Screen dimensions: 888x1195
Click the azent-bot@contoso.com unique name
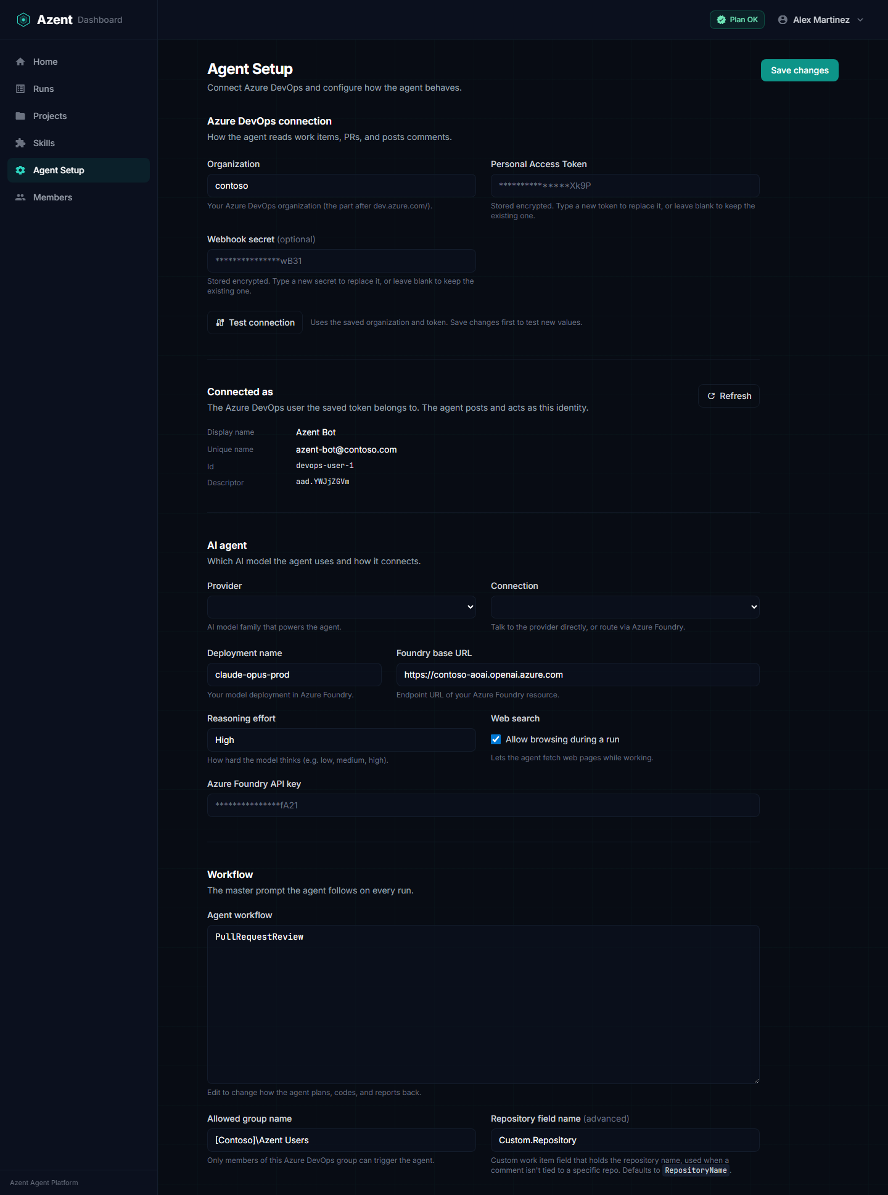pyautogui.click(x=346, y=450)
